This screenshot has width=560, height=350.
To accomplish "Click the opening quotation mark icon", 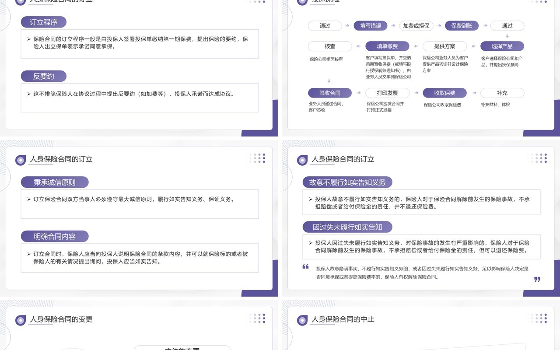I will [x=305, y=266].
